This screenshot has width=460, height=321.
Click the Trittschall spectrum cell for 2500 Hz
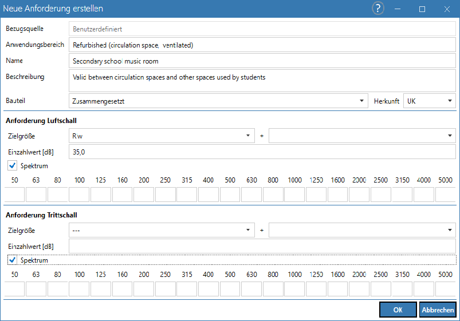(x=380, y=289)
